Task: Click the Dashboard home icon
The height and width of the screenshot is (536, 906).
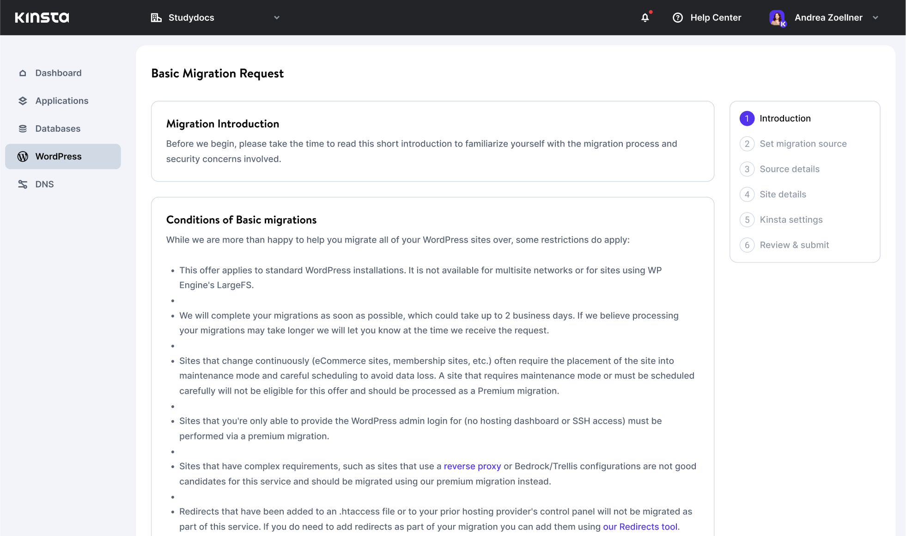Action: pyautogui.click(x=23, y=73)
